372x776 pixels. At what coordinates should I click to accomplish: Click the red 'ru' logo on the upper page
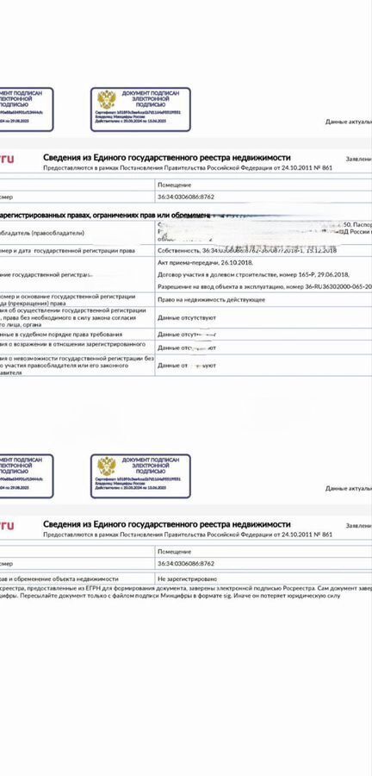point(7,159)
